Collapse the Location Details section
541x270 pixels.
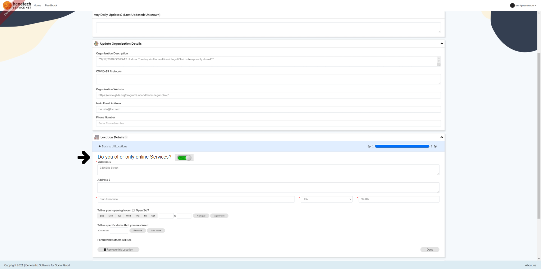click(x=442, y=137)
